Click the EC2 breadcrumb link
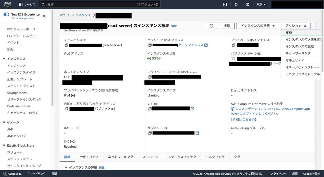This screenshot has height=177, width=324. (62, 15)
